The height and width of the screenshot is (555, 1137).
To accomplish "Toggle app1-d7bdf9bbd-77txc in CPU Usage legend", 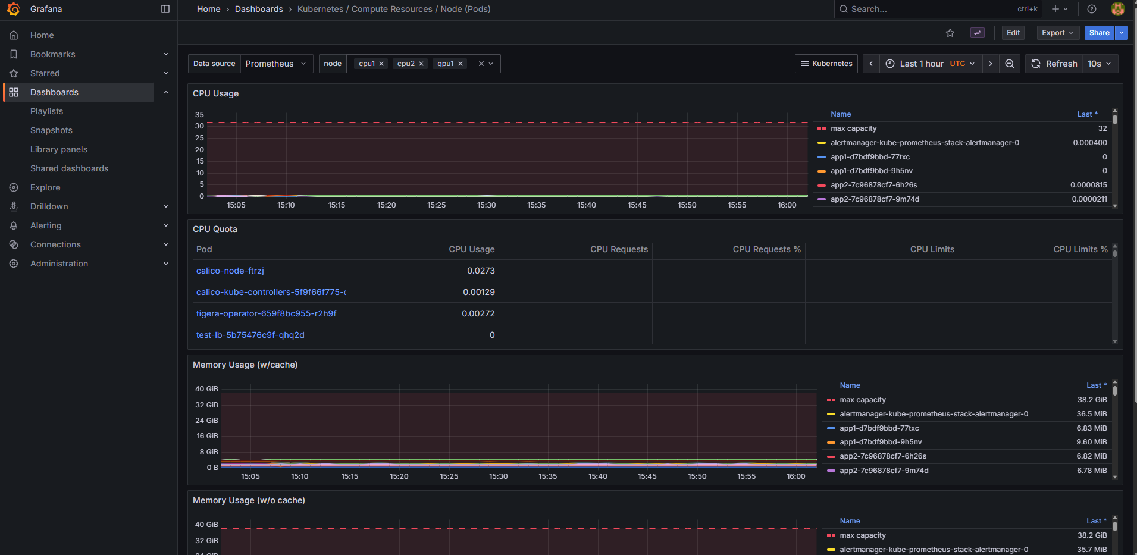I will click(870, 157).
